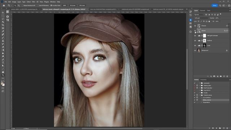Click the foreground color swatch

(x=2, y=84)
